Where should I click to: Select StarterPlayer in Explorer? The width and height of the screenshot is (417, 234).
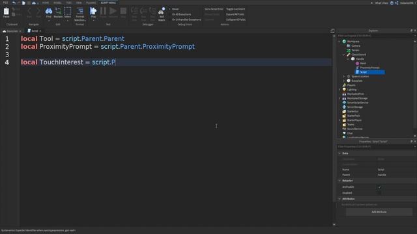354,120
